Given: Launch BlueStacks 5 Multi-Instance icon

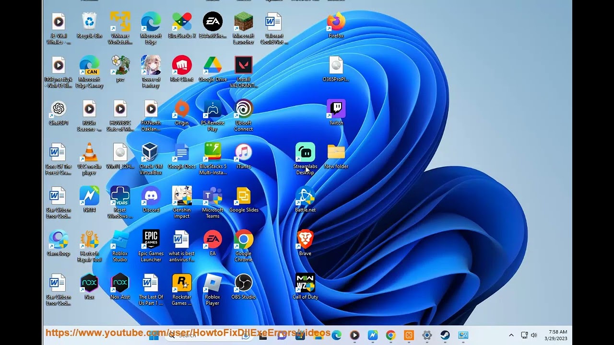Looking at the screenshot, I should (213, 160).
